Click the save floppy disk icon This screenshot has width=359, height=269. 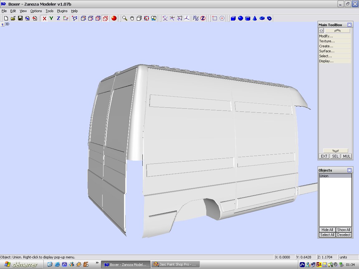tap(20, 18)
